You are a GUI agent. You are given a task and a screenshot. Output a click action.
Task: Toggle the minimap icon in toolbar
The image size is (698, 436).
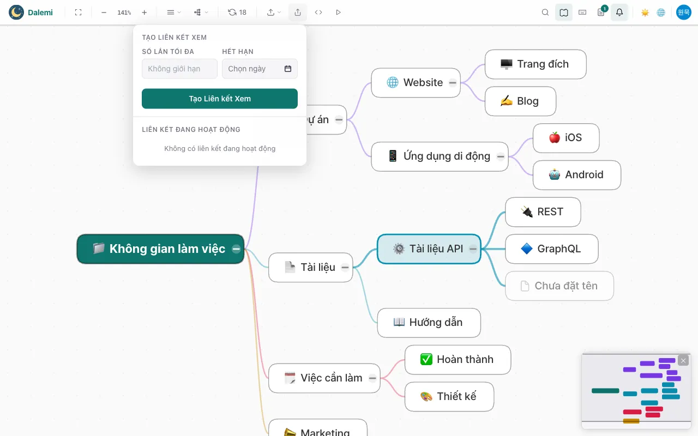564,12
